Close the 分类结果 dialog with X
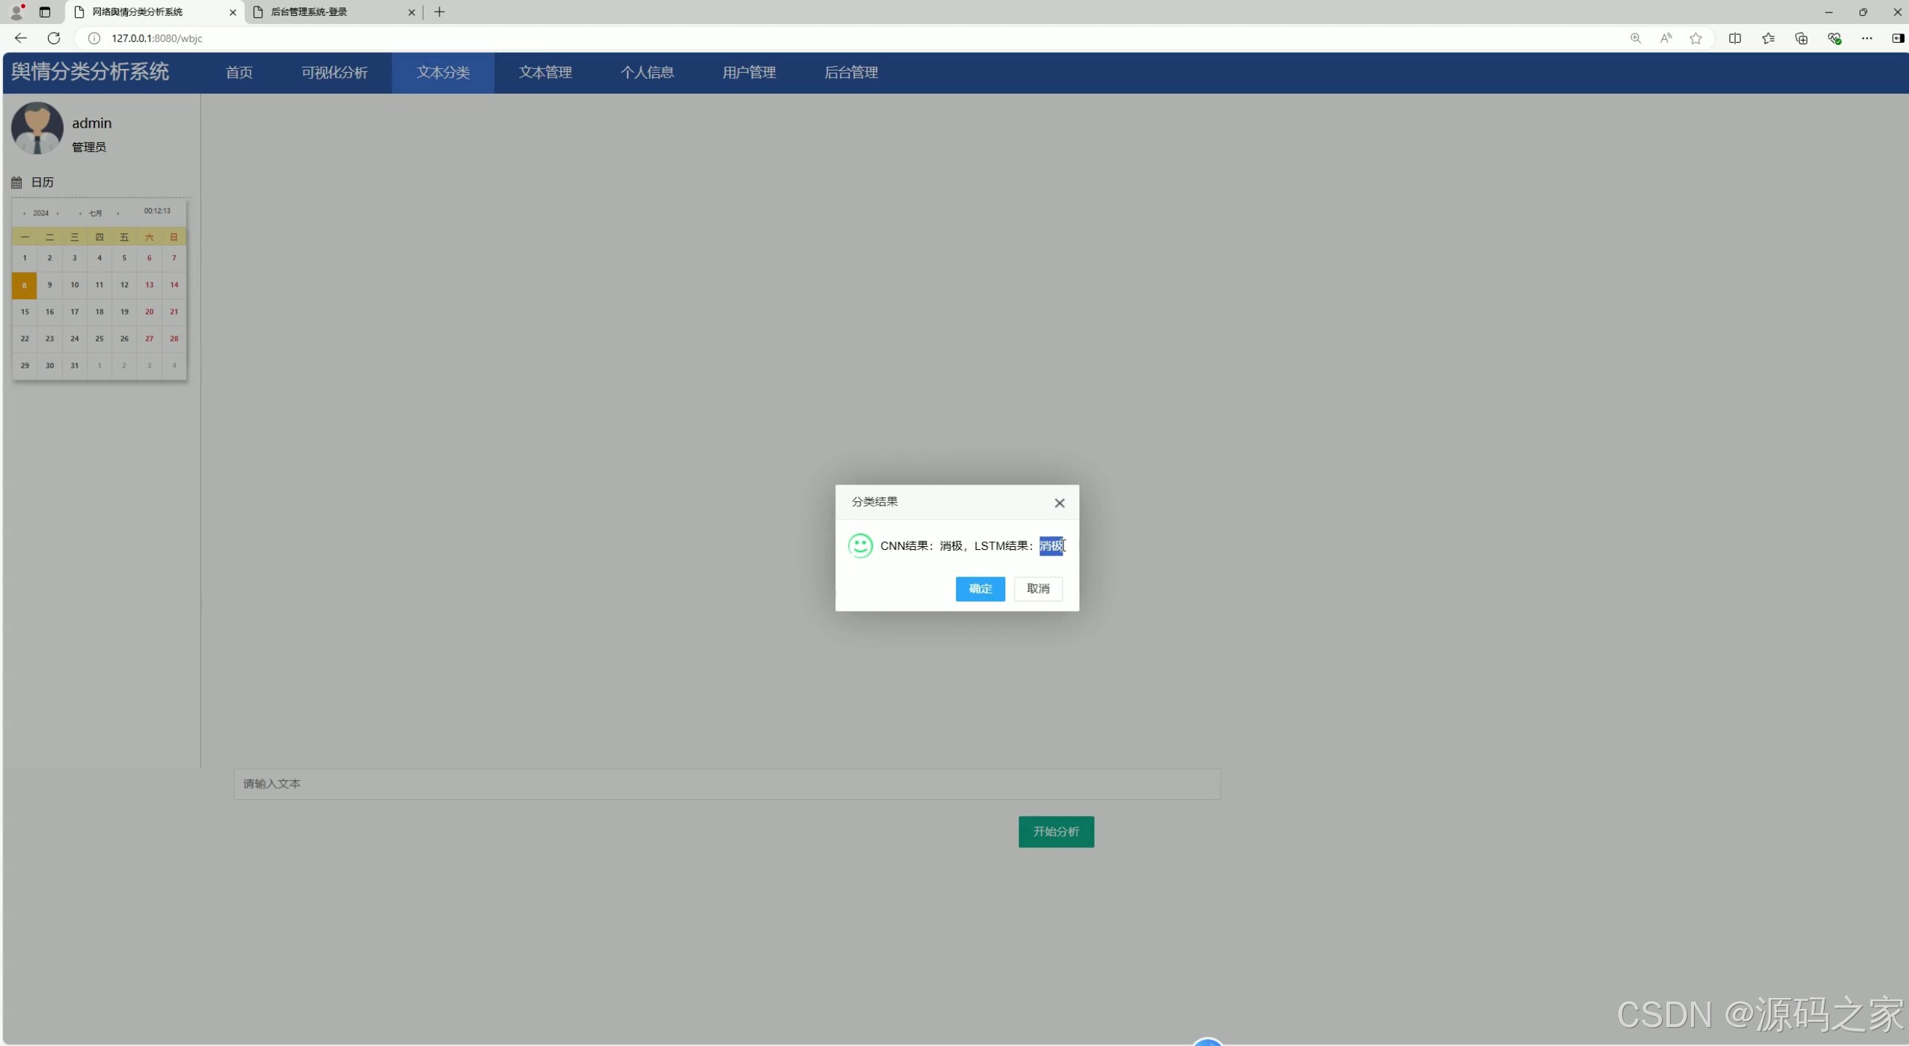This screenshot has width=1909, height=1046. coord(1059,503)
